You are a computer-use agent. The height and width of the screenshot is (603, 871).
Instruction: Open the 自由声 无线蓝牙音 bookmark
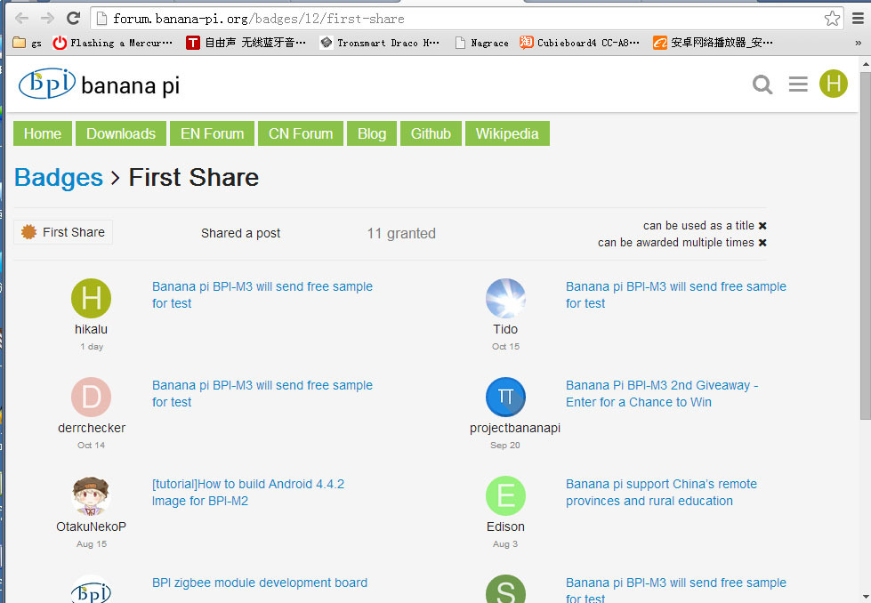click(x=246, y=43)
